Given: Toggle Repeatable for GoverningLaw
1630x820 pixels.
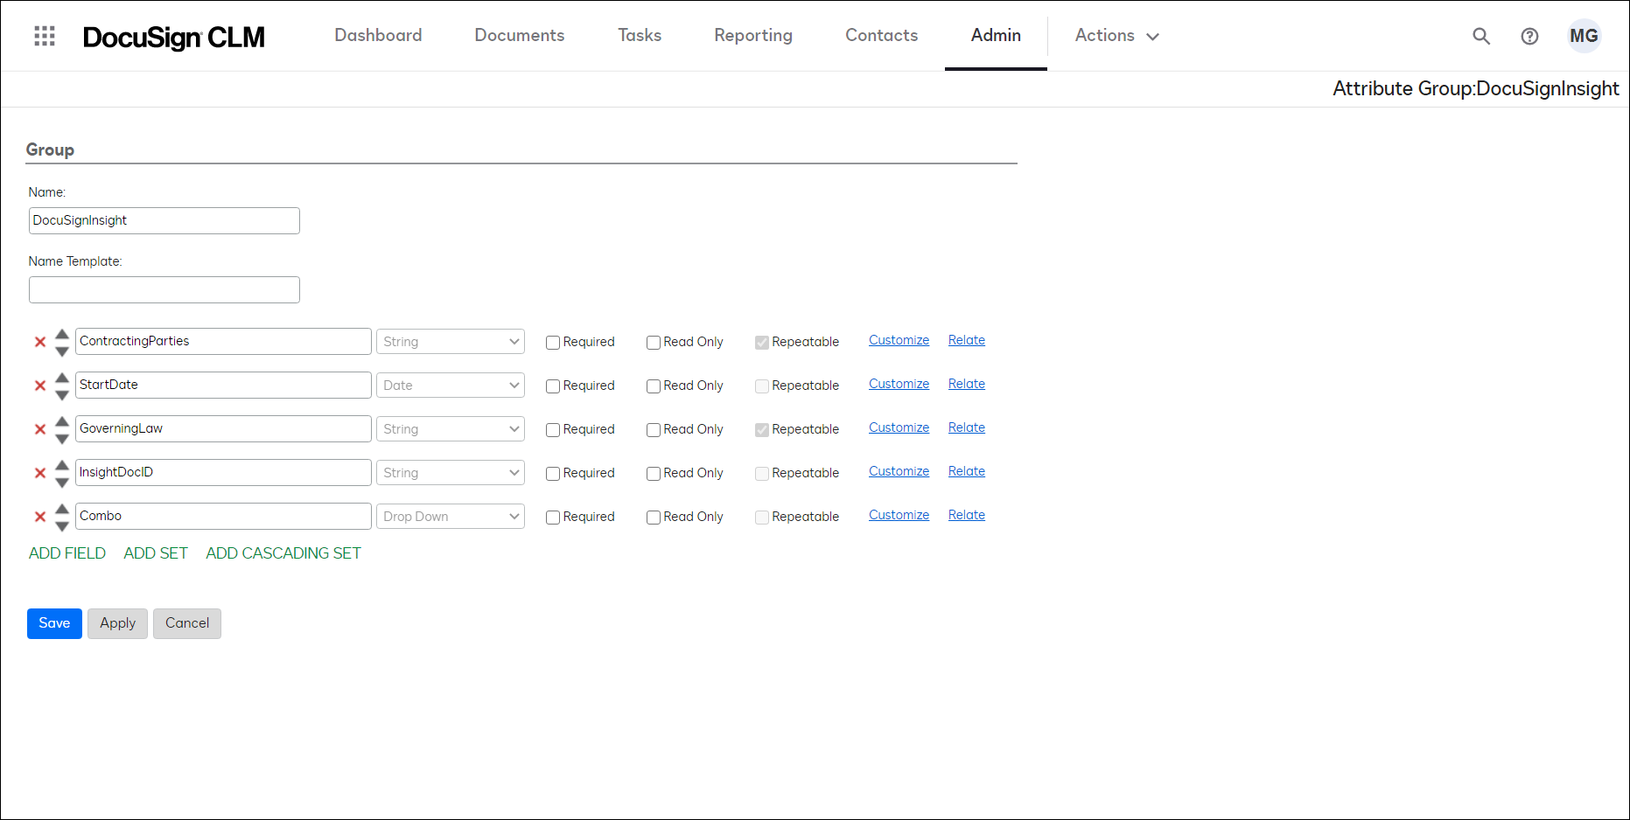Looking at the screenshot, I should 762,430.
